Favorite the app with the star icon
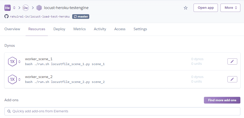Screen dimensions: 244x118 click(x=186, y=8)
